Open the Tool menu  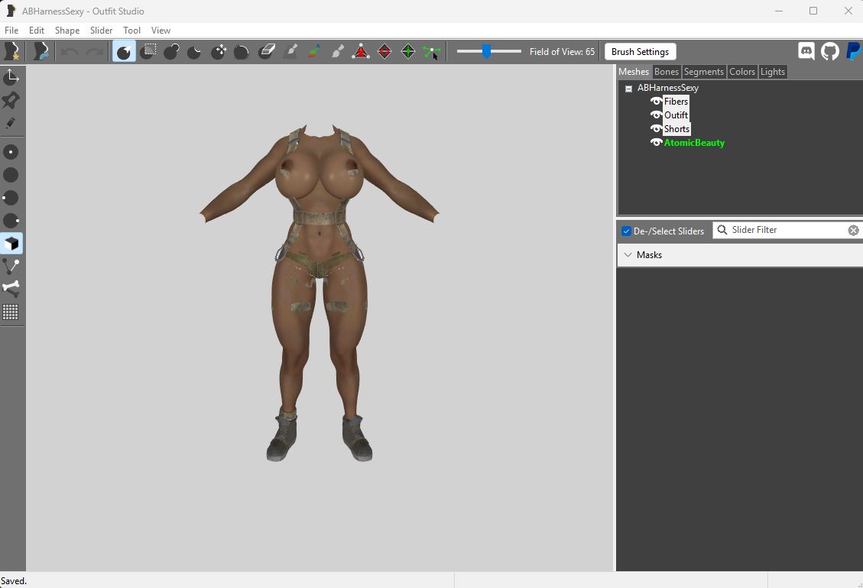pyautogui.click(x=132, y=31)
